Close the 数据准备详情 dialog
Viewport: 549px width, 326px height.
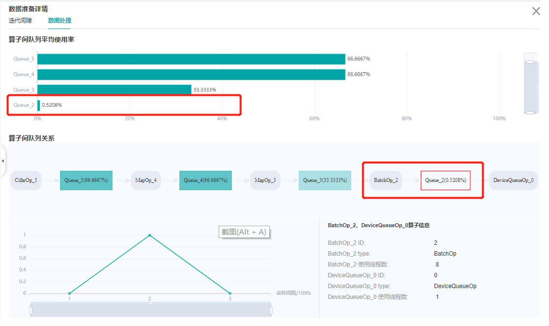click(536, 11)
